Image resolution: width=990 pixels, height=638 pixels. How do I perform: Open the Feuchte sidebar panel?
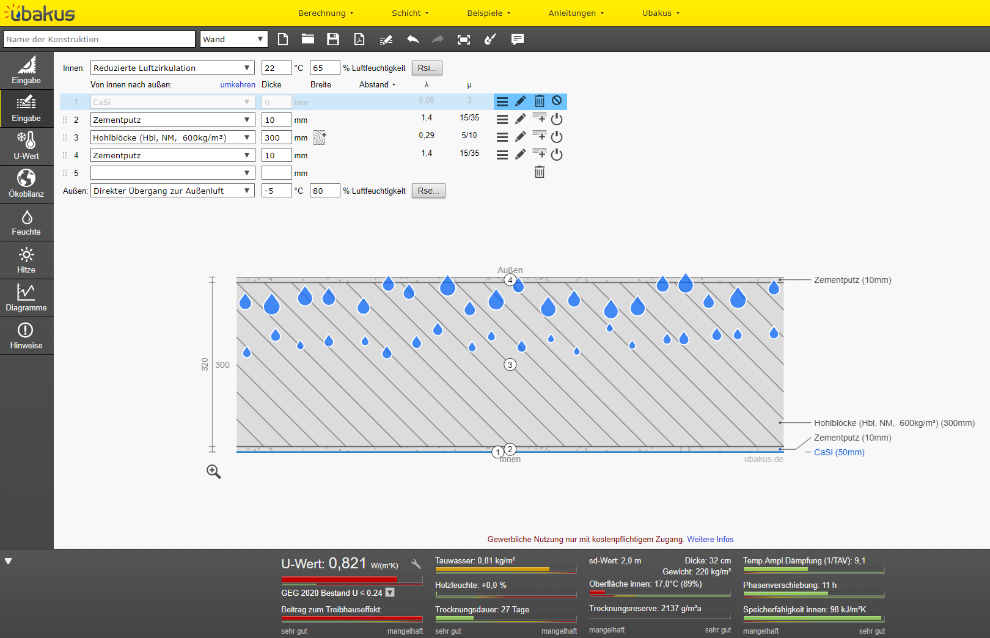pyautogui.click(x=26, y=222)
